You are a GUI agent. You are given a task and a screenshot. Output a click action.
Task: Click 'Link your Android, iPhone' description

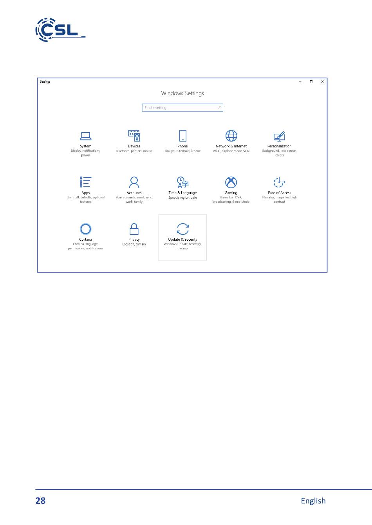pos(182,151)
